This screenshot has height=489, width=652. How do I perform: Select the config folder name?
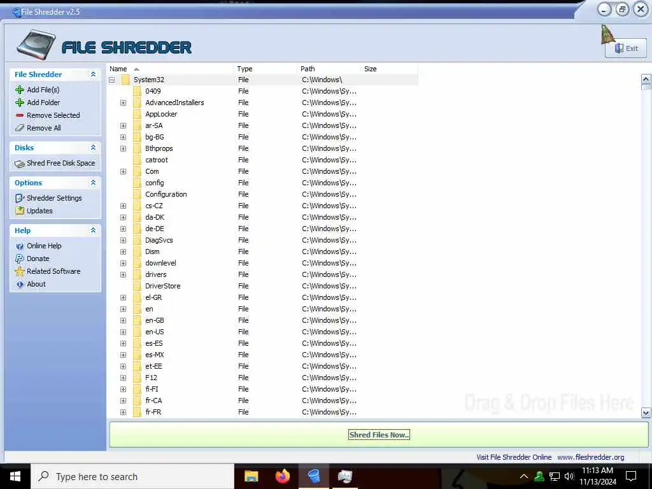[154, 183]
